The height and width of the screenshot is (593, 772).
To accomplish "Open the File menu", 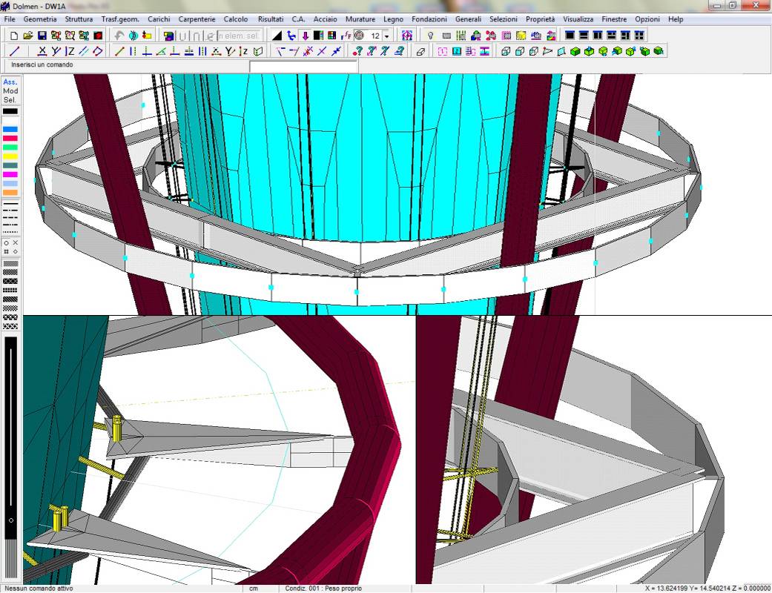I will click(x=10, y=19).
